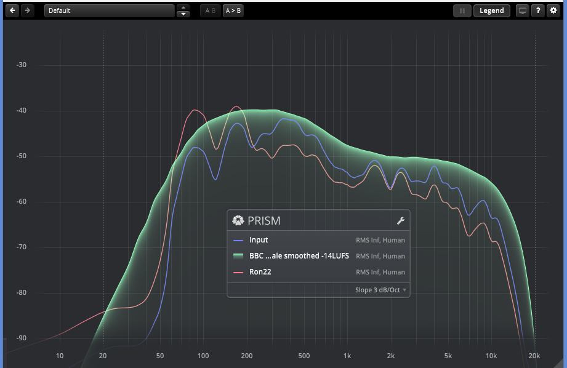567x368 pixels.
Task: Click the redo forward arrow
Action: pos(27,10)
